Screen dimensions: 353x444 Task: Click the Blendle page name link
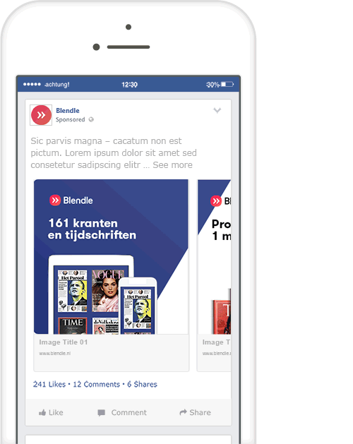68,110
